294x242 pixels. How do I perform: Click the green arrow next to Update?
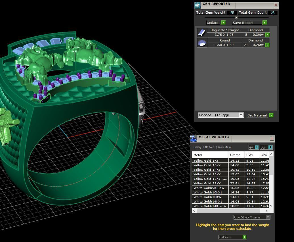pos(223,23)
